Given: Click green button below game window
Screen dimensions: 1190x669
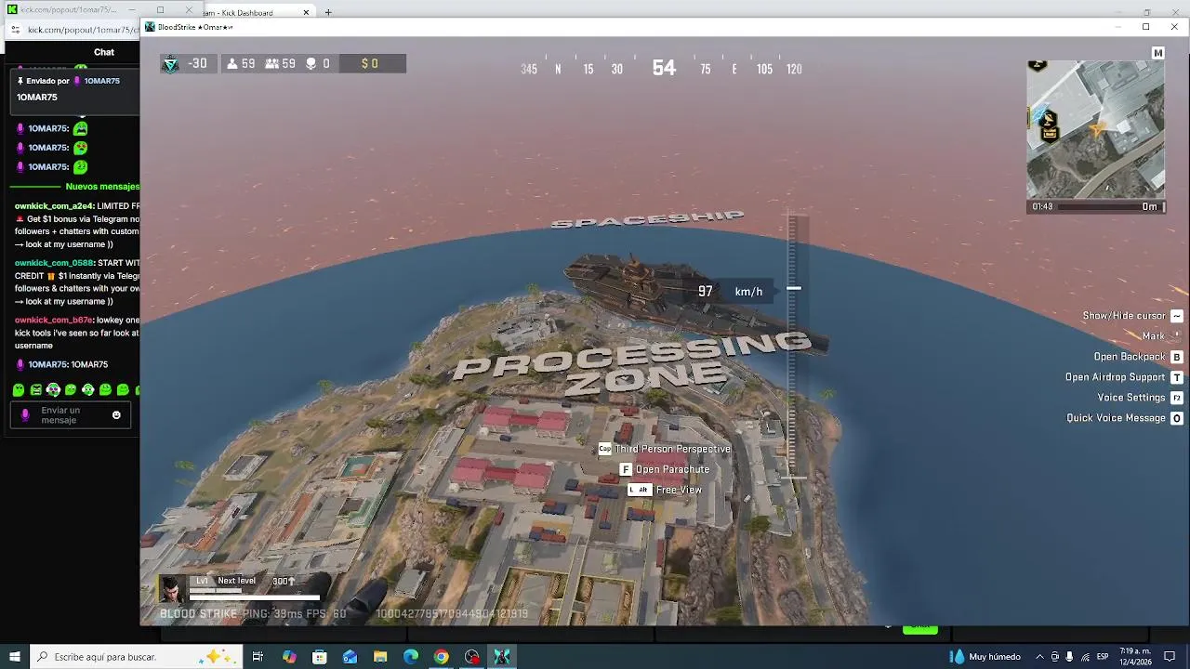Looking at the screenshot, I should click(920, 629).
